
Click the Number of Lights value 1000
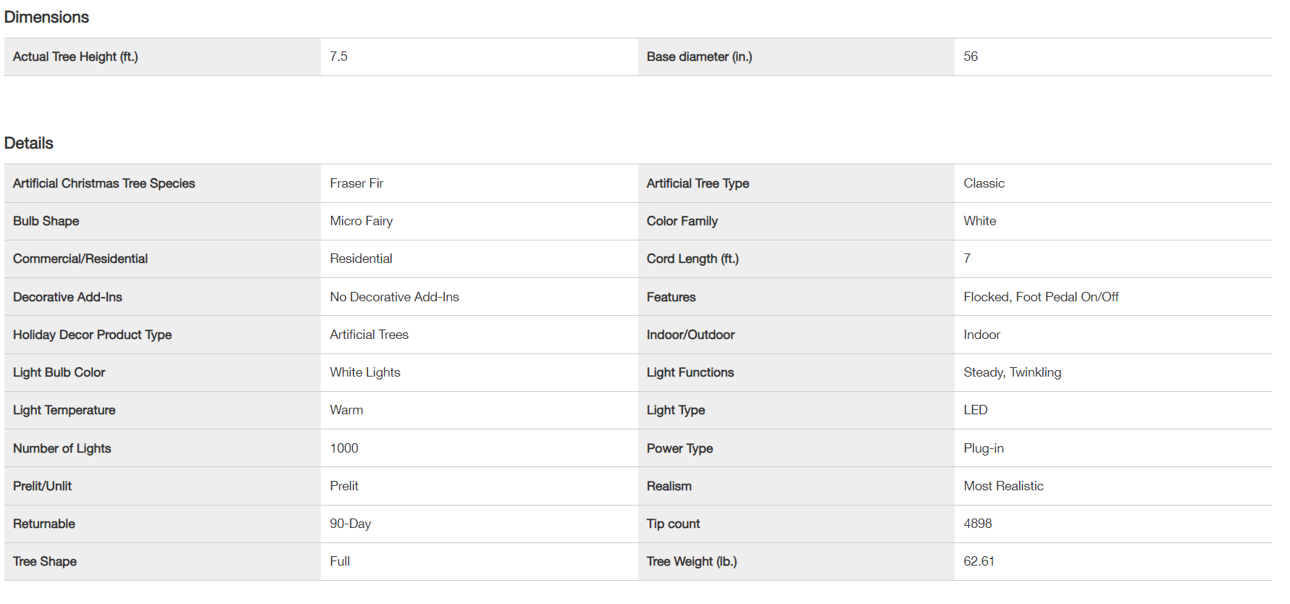pyautogui.click(x=344, y=448)
